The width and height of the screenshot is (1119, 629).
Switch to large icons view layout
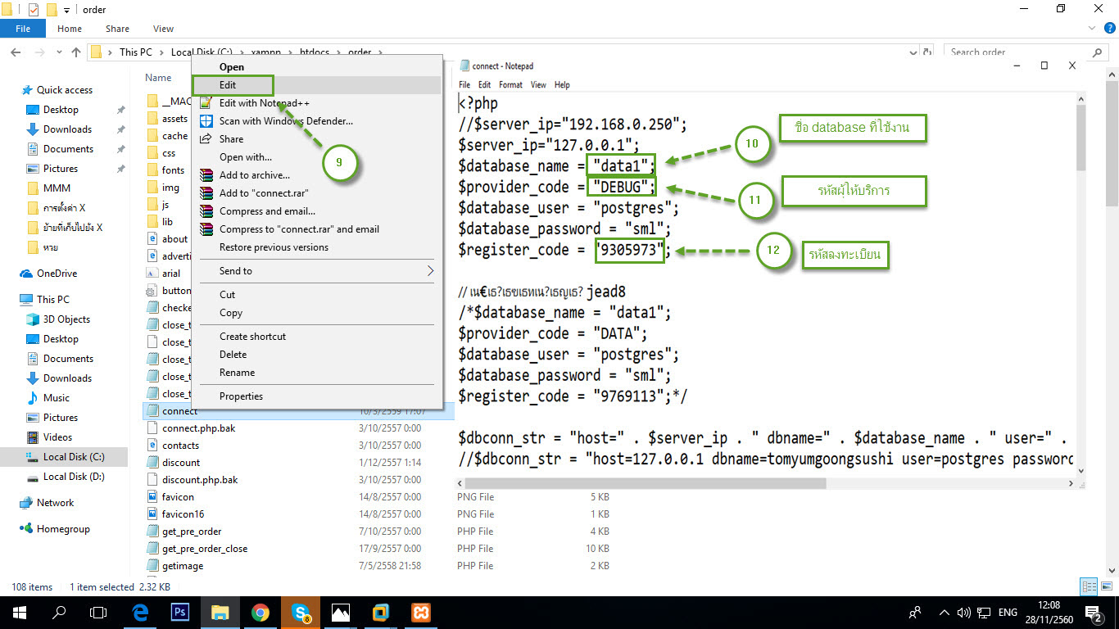[x=1105, y=586]
